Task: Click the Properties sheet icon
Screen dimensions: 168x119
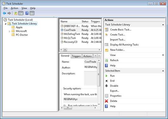Action: [107, 96]
